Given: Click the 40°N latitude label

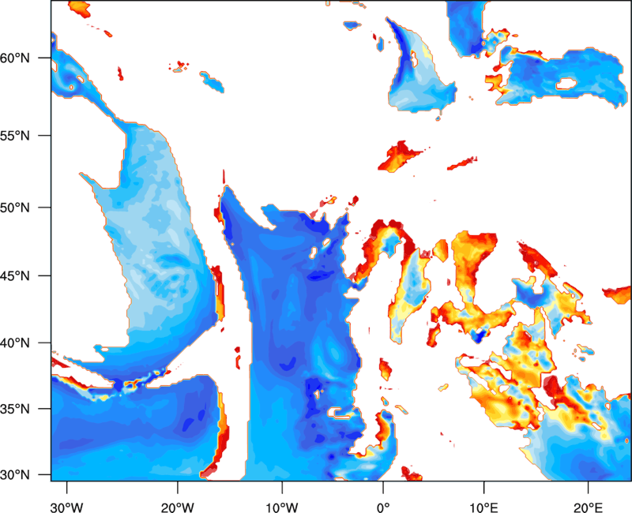Looking at the screenshot, I should (15, 343).
